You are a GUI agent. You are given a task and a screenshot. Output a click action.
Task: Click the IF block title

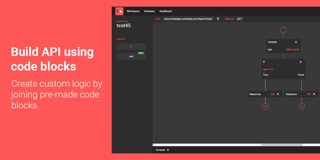click(x=264, y=62)
